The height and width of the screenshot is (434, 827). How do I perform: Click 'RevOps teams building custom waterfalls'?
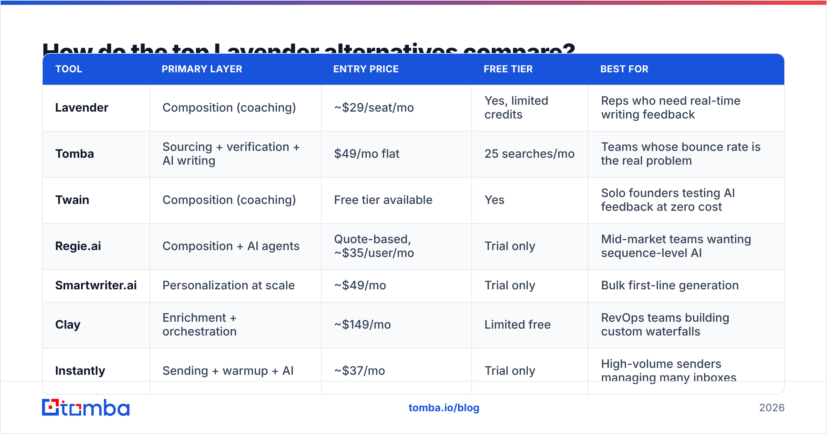point(665,324)
